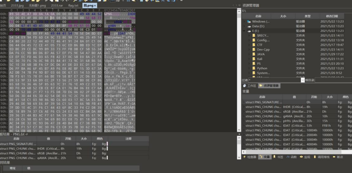Select the System... folder in explorer
352x173 pixels.
click(263, 73)
